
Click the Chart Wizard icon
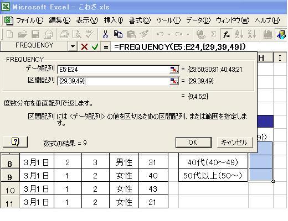click(x=268, y=34)
